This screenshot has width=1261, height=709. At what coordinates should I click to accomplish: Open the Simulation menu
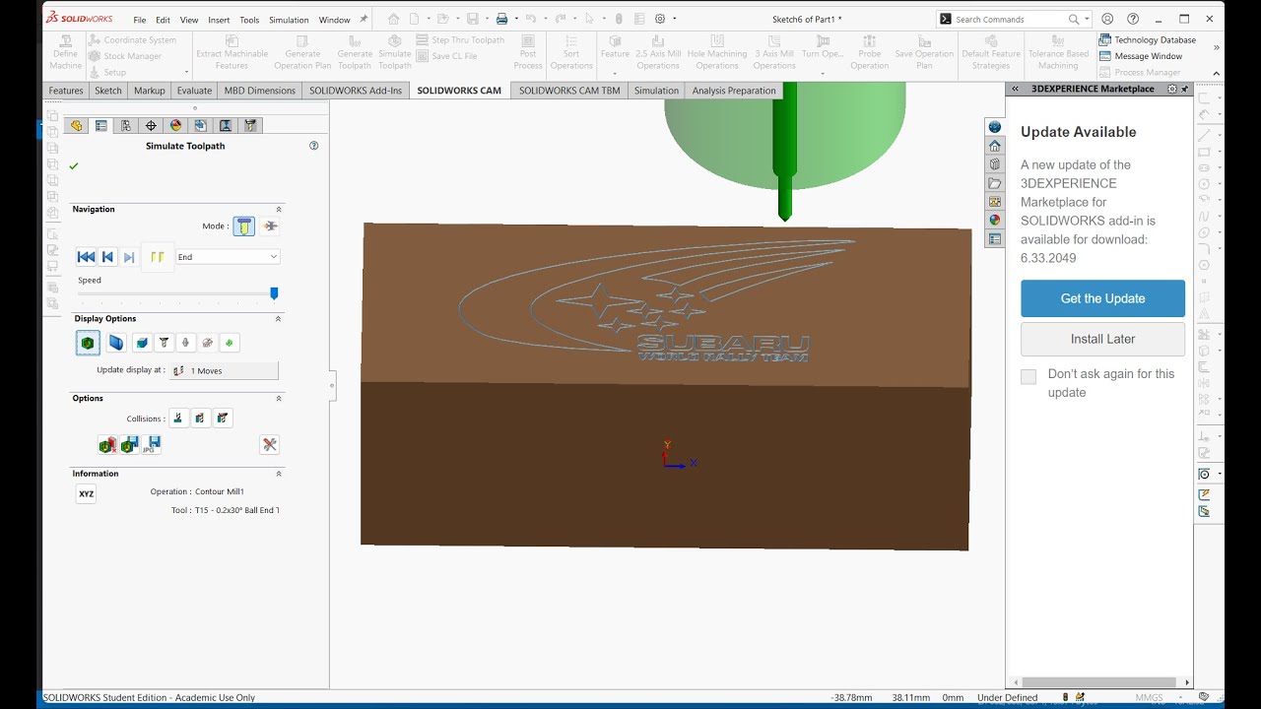[289, 20]
